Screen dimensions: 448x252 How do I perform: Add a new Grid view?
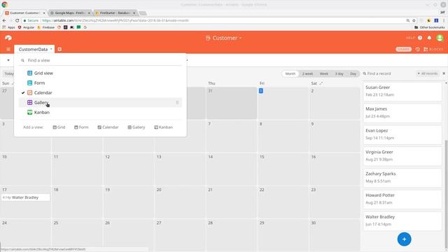pyautogui.click(x=59, y=127)
